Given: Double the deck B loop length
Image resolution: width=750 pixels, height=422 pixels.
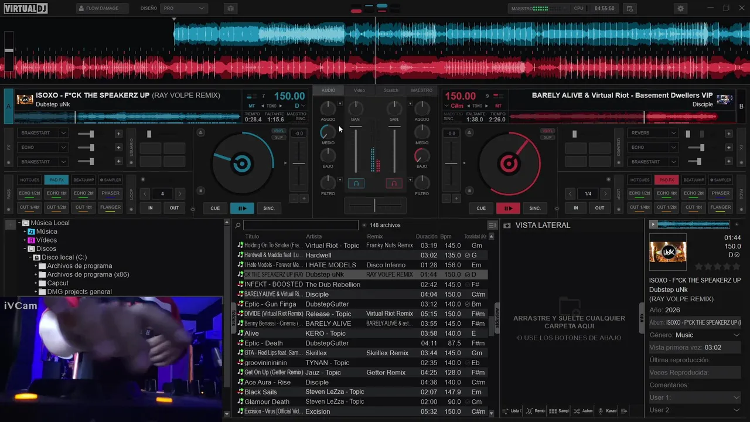Looking at the screenshot, I should [605, 193].
